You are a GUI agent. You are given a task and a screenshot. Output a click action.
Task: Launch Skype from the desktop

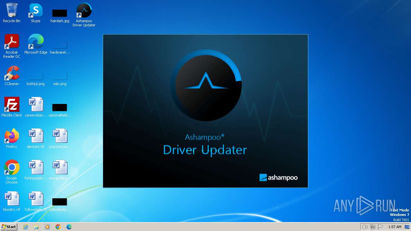36,13
